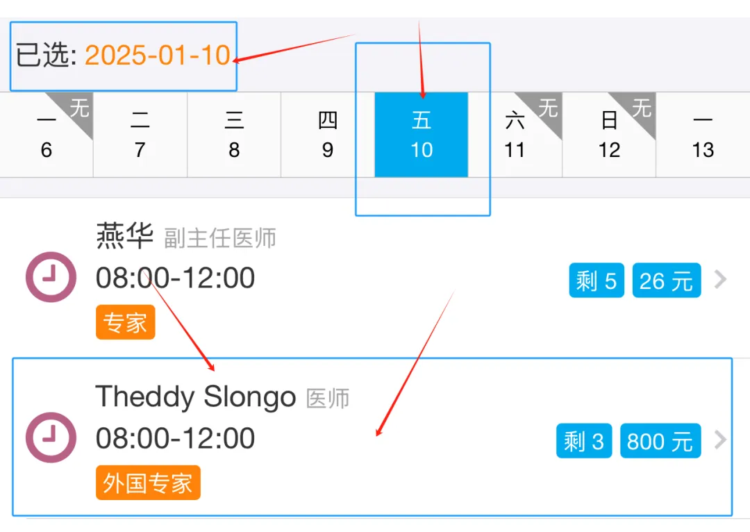This screenshot has width=750, height=532.
Task: Select Thursday 9 in the date strip
Action: (328, 135)
